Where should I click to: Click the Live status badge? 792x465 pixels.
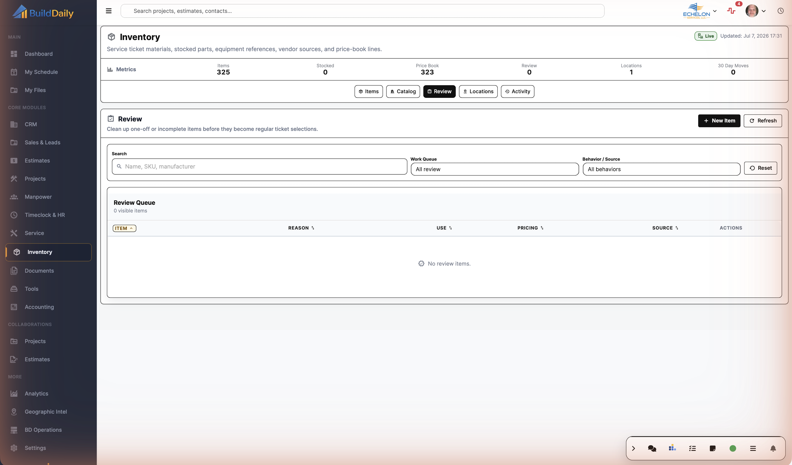point(706,36)
